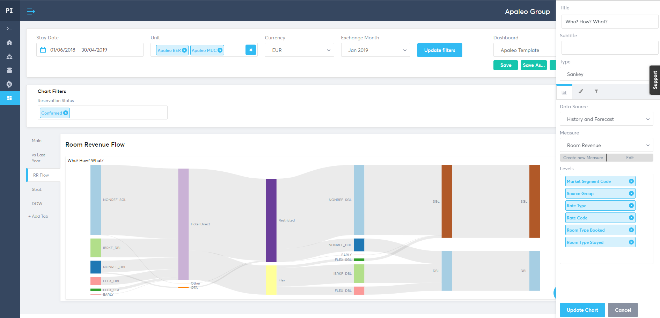Remove the Confirmed reservation status tag

66,113
